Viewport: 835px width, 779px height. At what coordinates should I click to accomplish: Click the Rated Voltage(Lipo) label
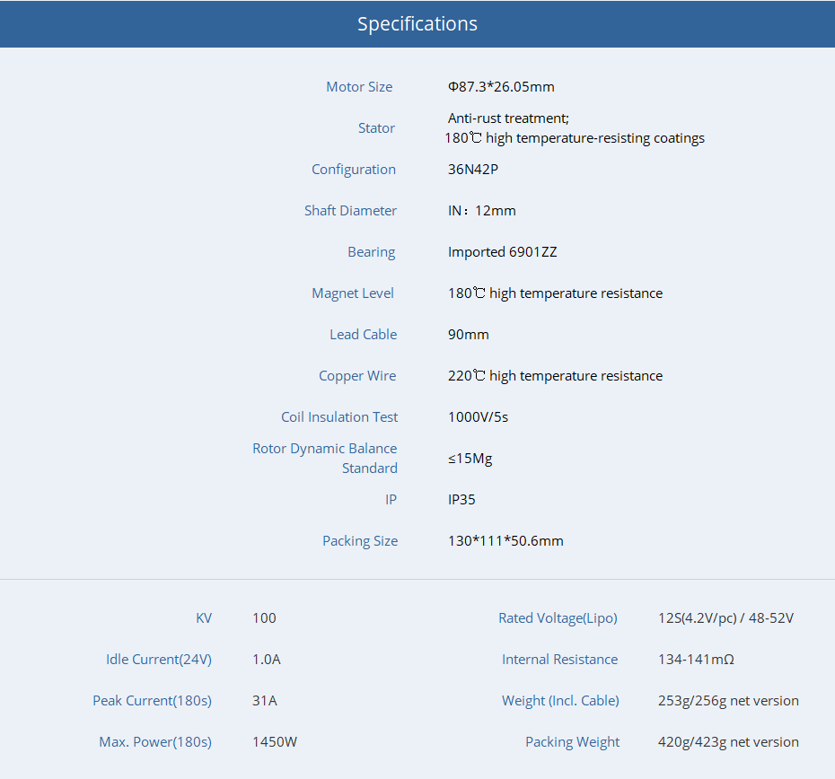558,618
